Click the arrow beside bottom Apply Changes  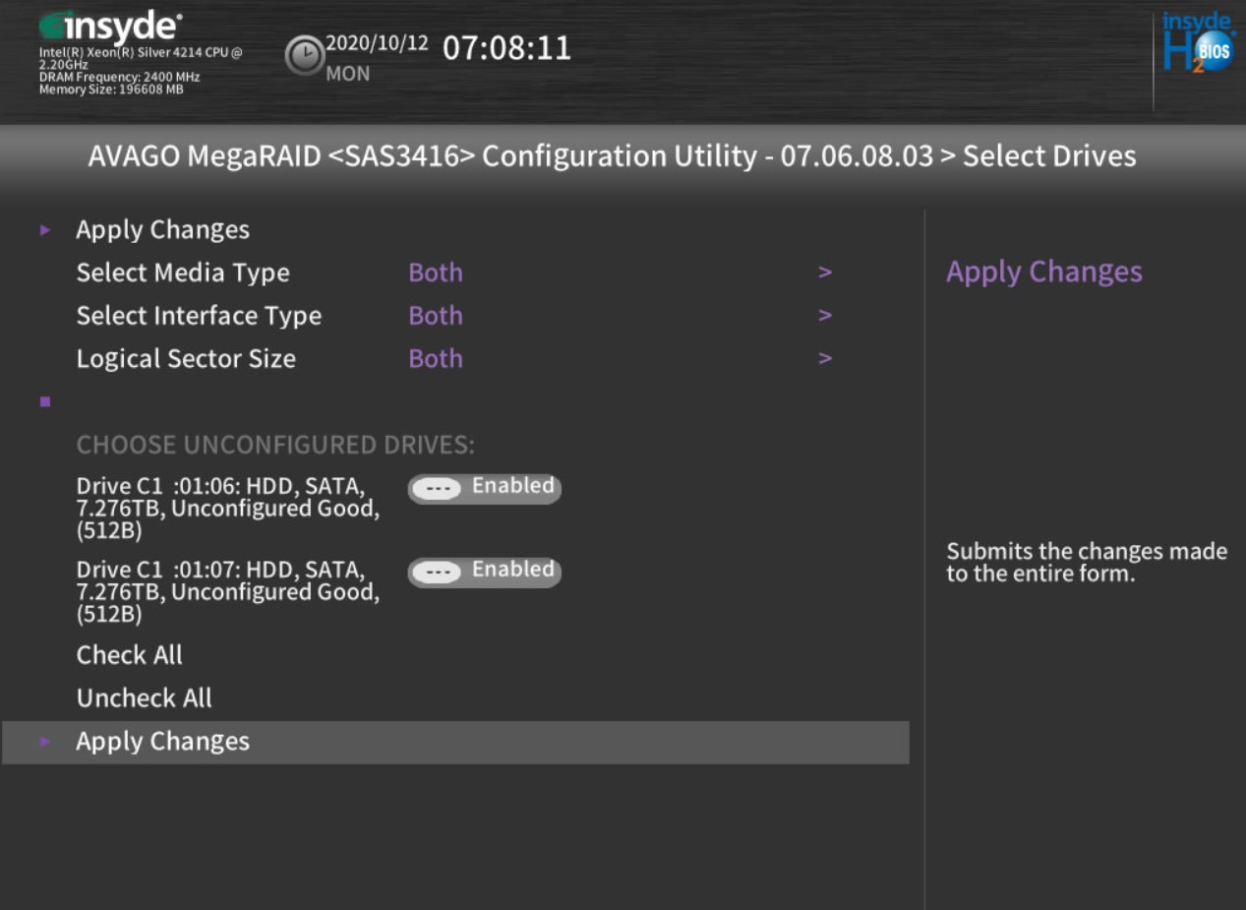click(45, 742)
